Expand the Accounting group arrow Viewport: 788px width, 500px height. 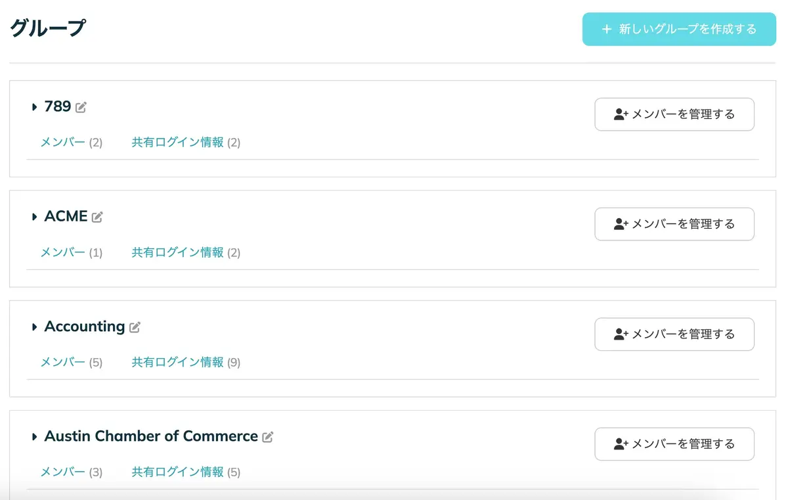click(x=34, y=327)
